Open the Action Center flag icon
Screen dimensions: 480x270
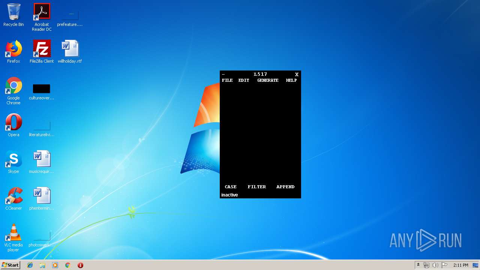pos(444,265)
